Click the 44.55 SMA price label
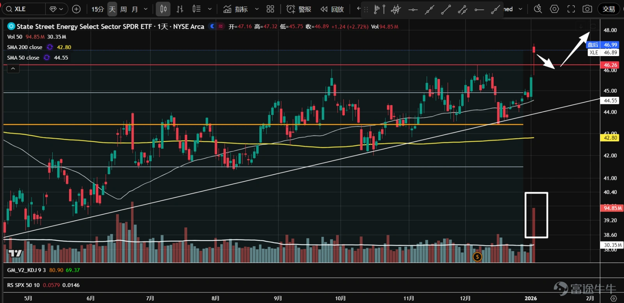Image resolution: width=624 pixels, height=303 pixels. point(610,100)
